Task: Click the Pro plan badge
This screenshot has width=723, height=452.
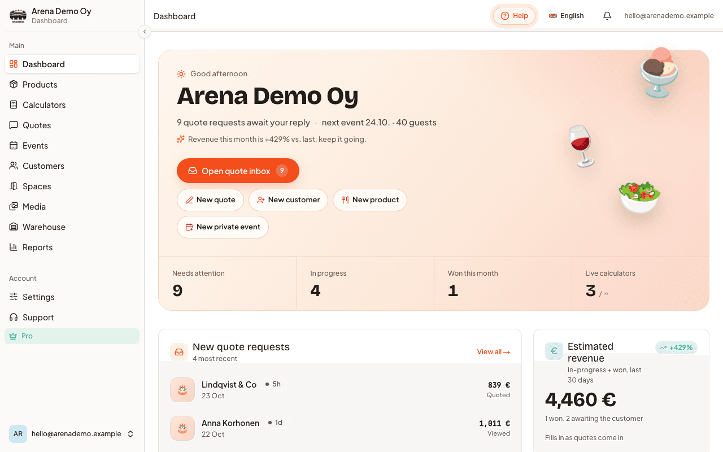Action: tap(72, 336)
